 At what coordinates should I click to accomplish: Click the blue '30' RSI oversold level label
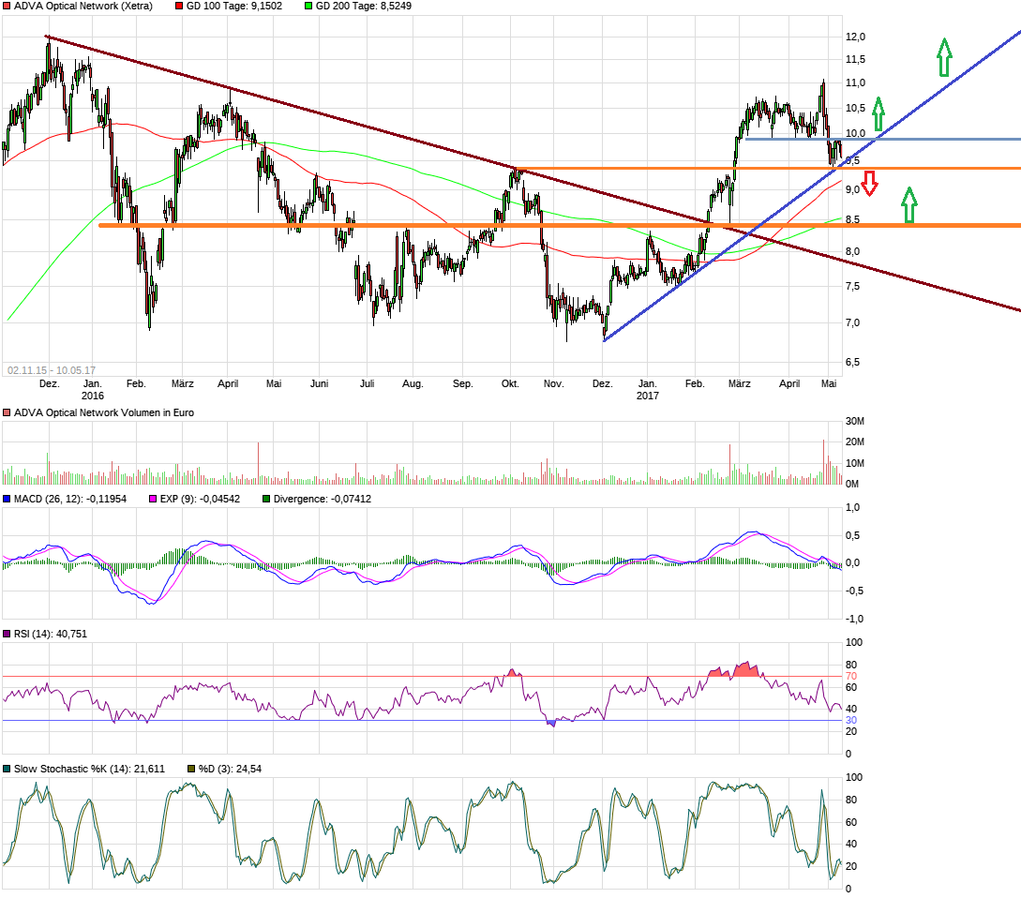click(x=851, y=720)
